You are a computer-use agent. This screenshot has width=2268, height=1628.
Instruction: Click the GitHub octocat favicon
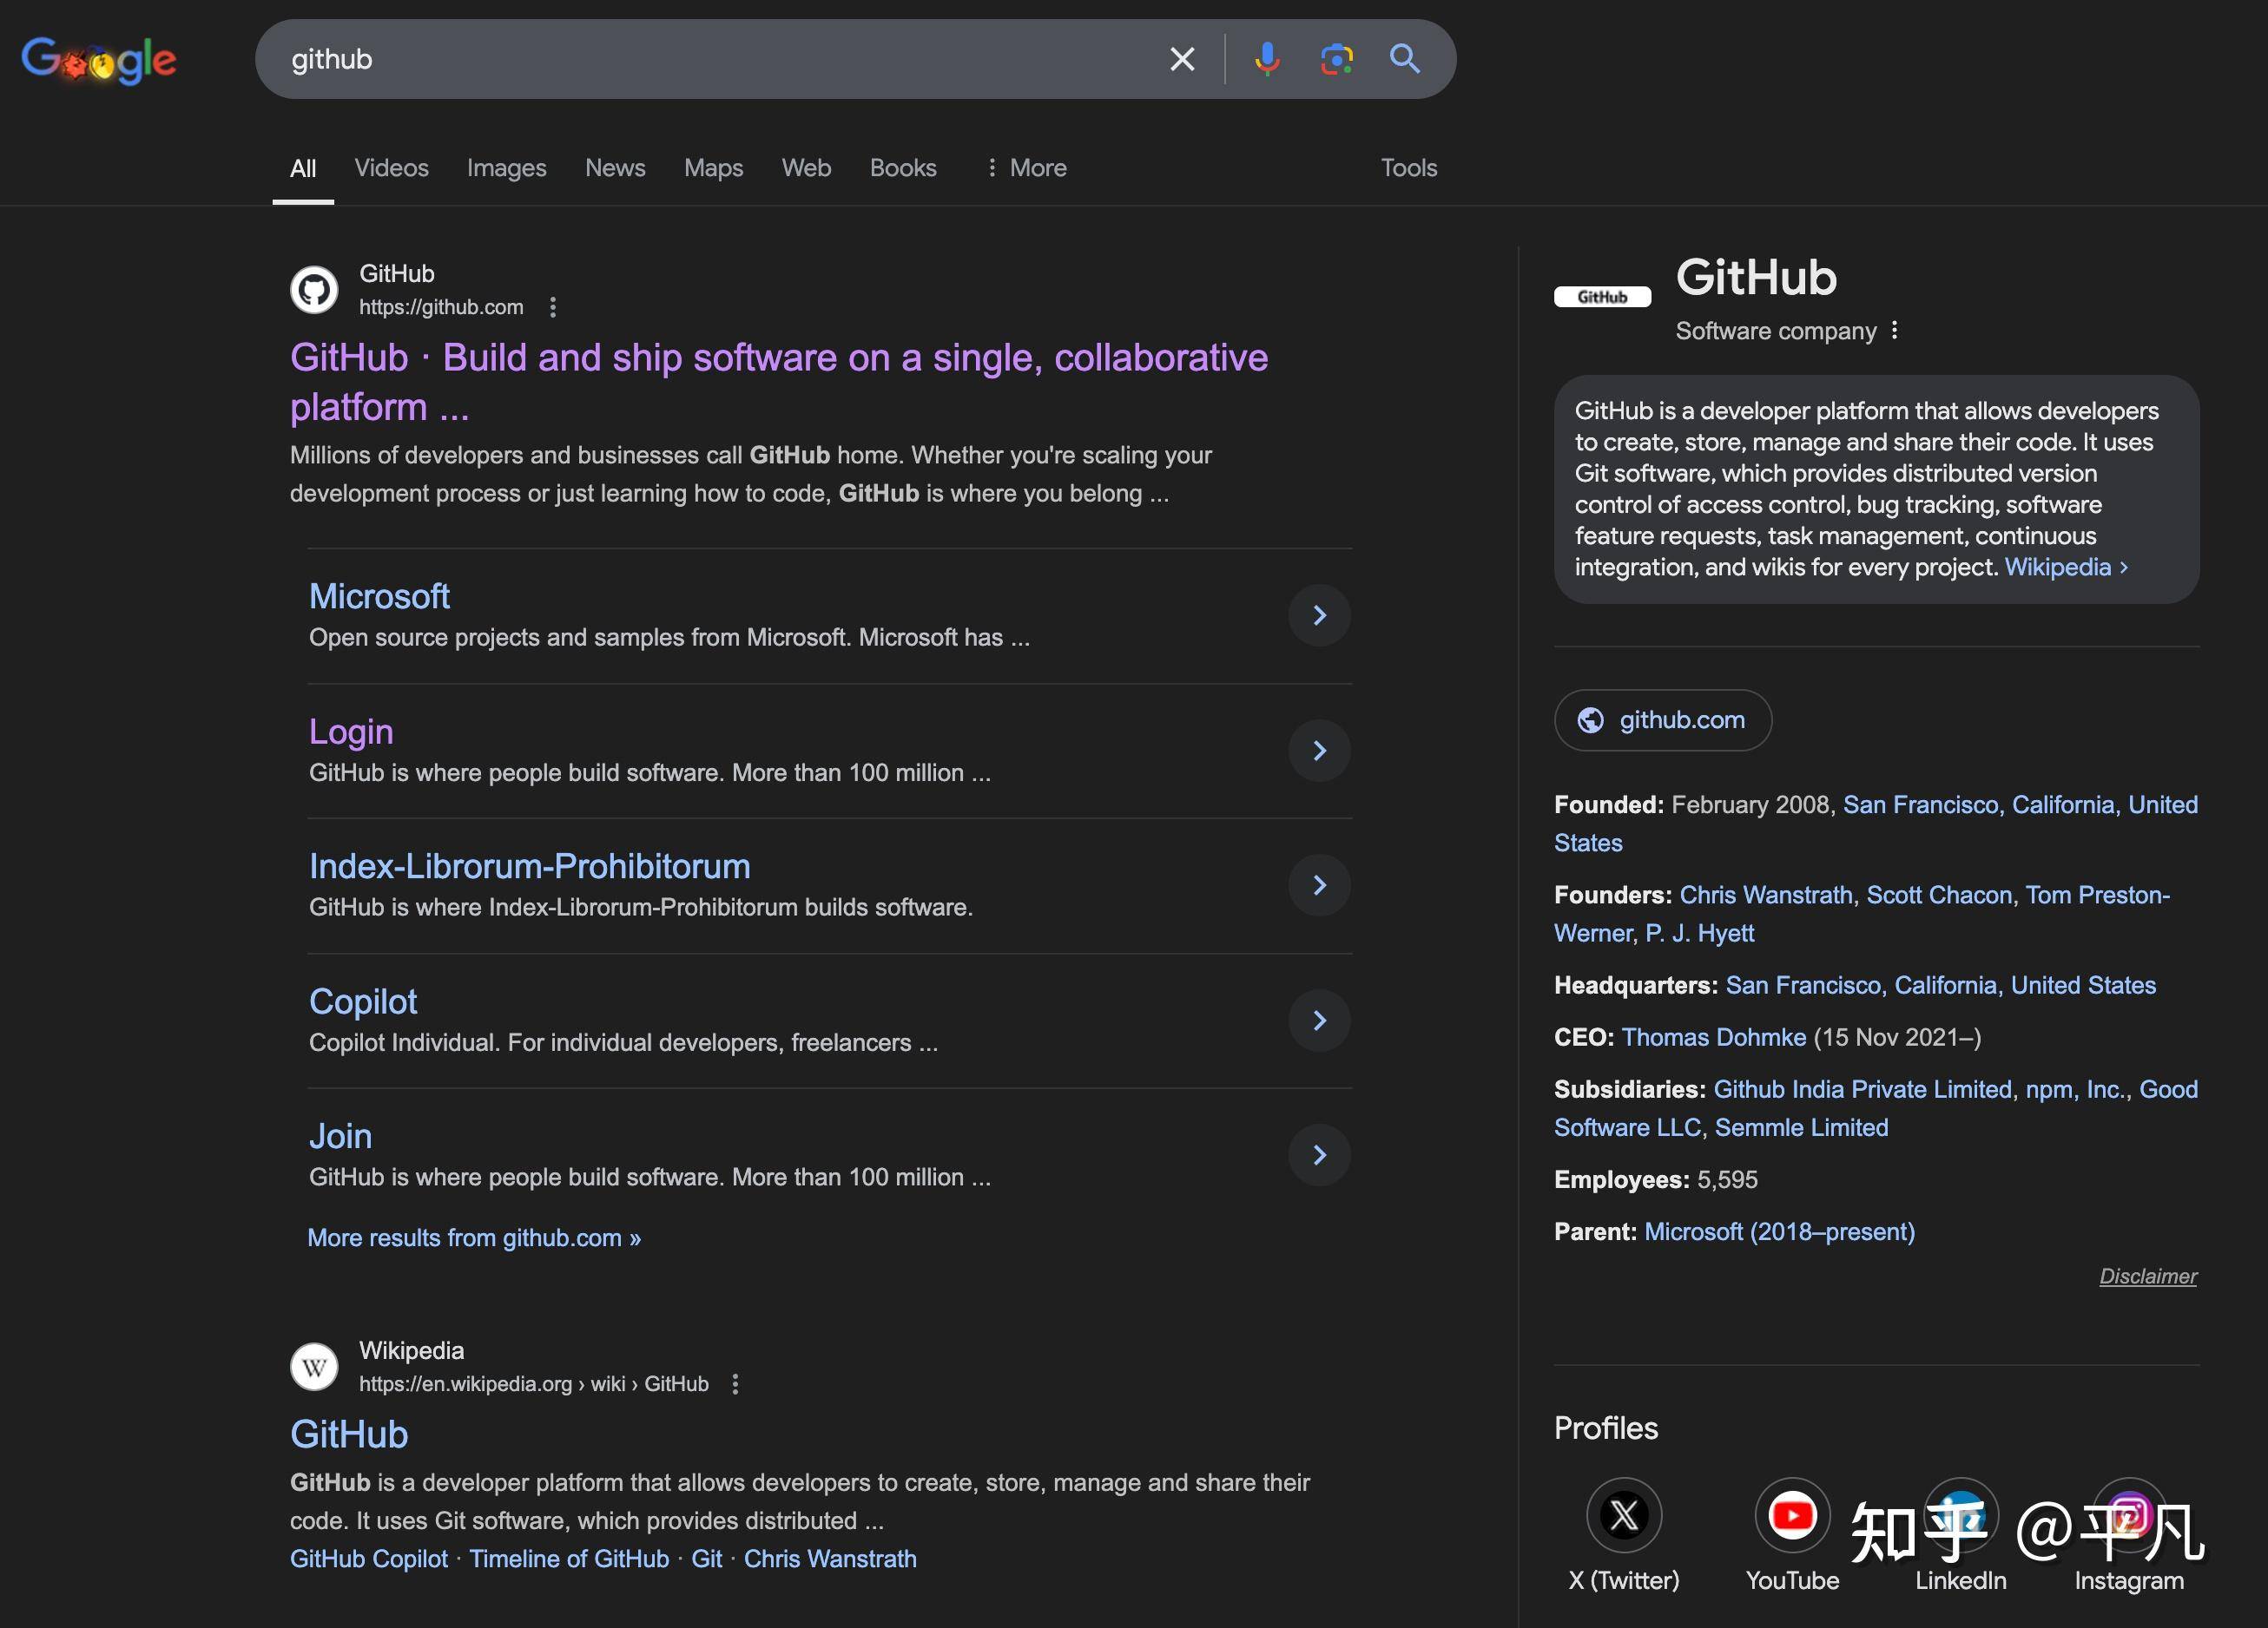314,290
